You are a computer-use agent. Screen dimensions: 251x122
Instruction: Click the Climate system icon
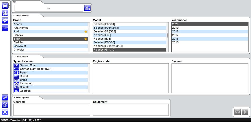[x=16, y=87]
